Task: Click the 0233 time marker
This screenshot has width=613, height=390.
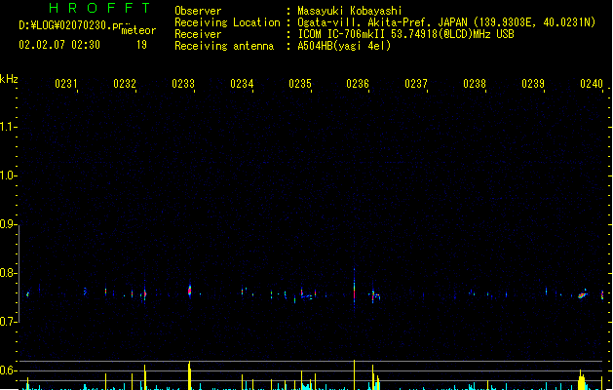Action: coord(183,84)
